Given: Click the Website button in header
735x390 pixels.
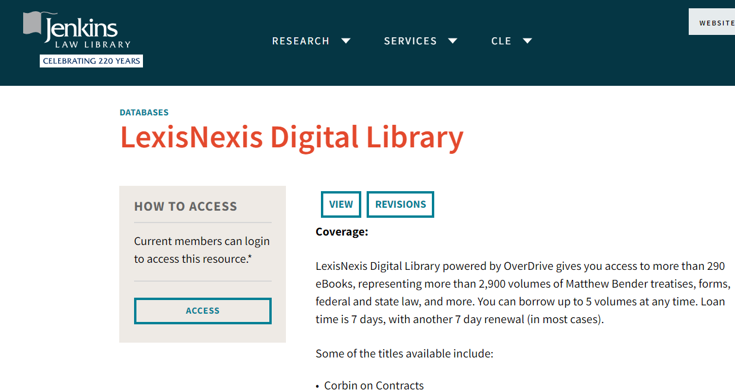Looking at the screenshot, I should pos(712,22).
